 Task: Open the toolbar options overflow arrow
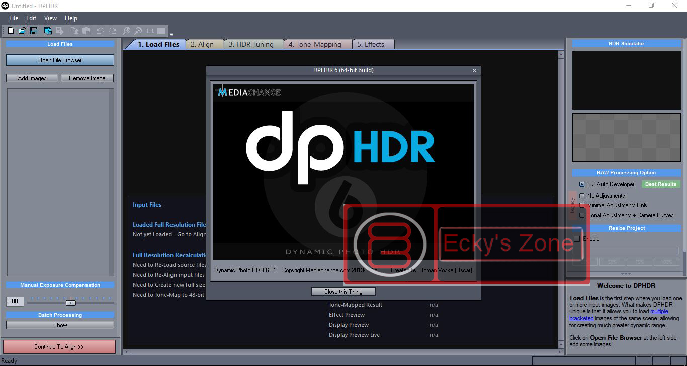171,34
